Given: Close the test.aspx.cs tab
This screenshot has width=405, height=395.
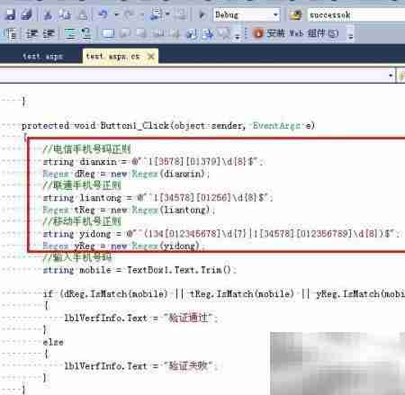Looking at the screenshot, I should [151, 57].
